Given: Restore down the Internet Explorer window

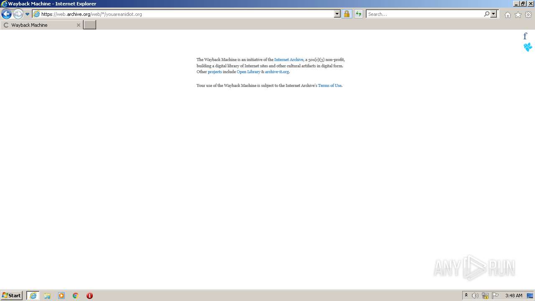Looking at the screenshot, I should (523, 4).
